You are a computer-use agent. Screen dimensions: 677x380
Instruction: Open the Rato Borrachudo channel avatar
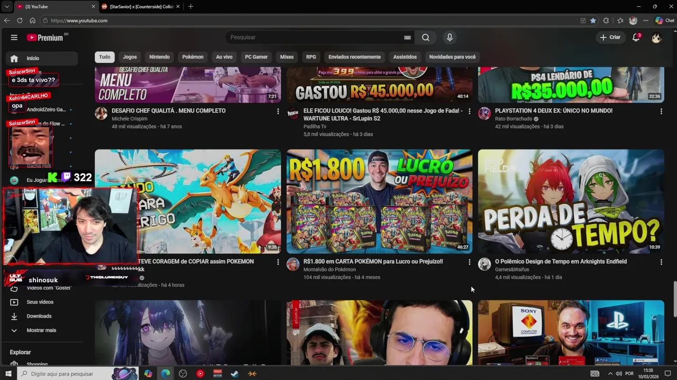click(484, 113)
